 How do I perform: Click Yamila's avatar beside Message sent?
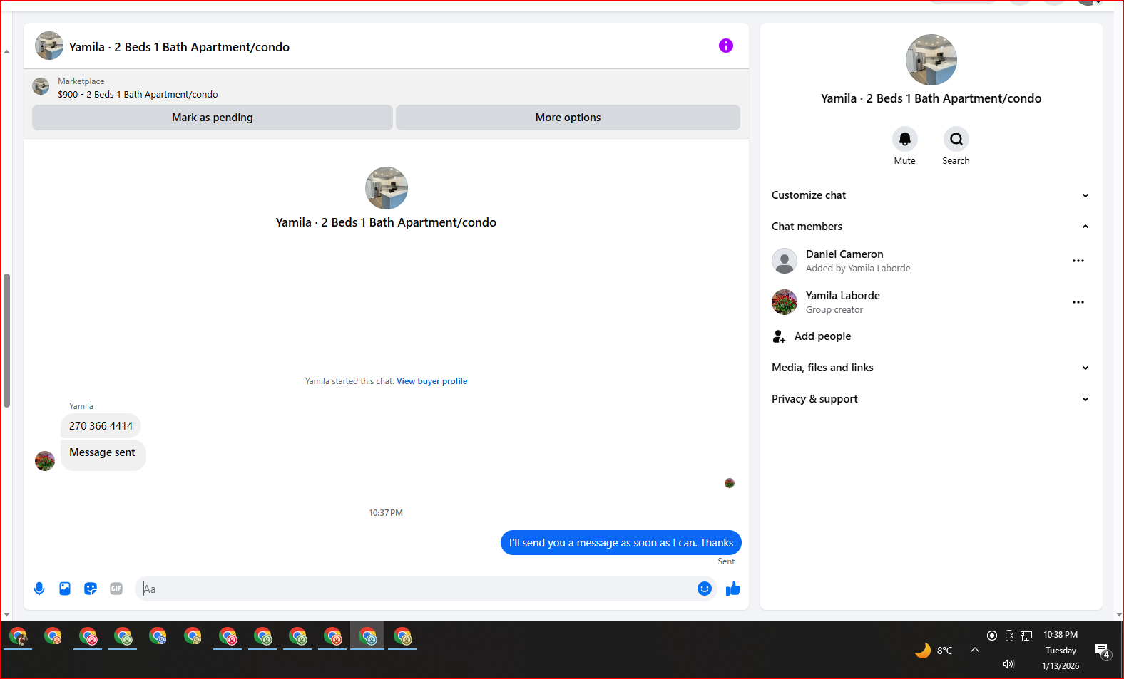(45, 461)
